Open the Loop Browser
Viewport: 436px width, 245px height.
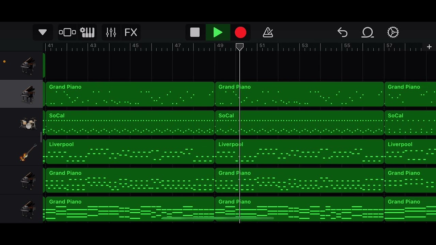coord(368,32)
